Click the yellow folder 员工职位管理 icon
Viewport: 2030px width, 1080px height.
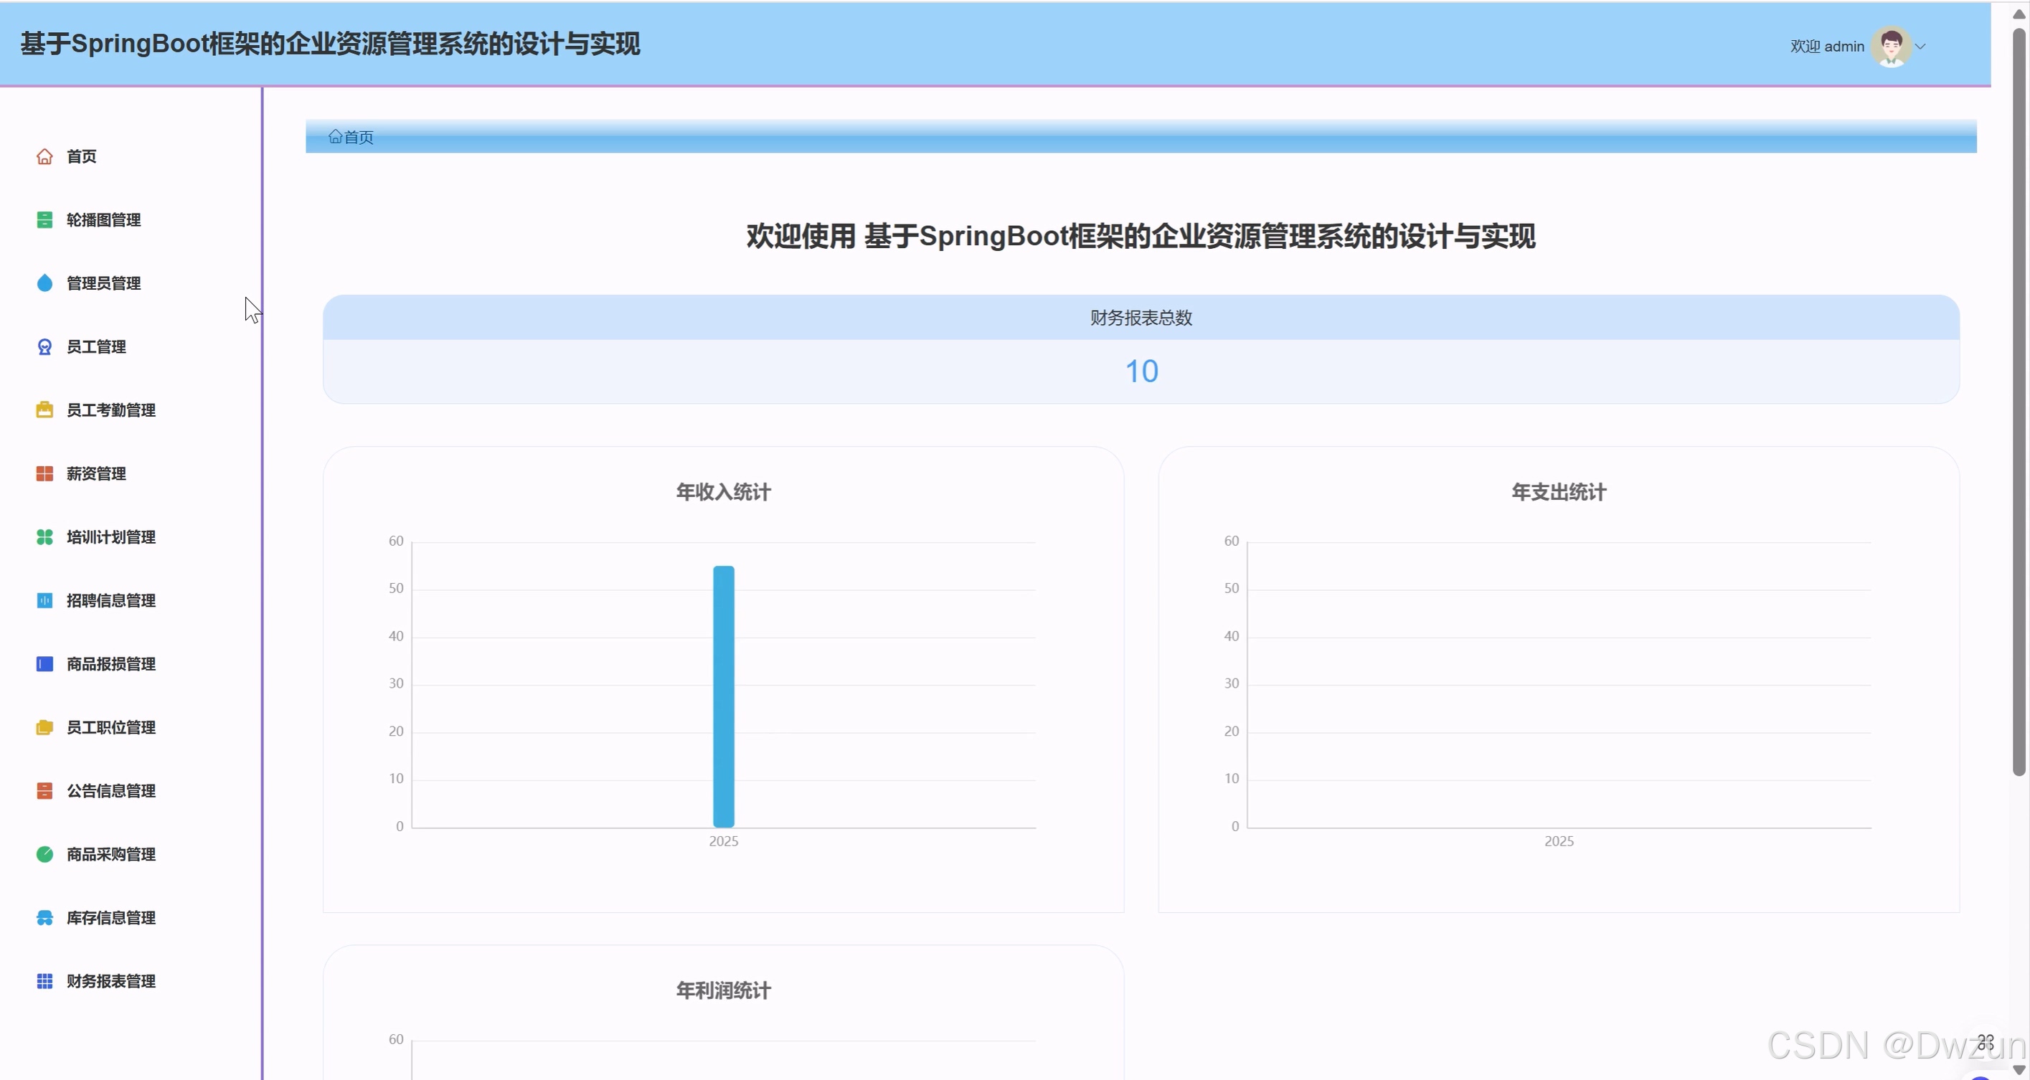click(x=45, y=727)
